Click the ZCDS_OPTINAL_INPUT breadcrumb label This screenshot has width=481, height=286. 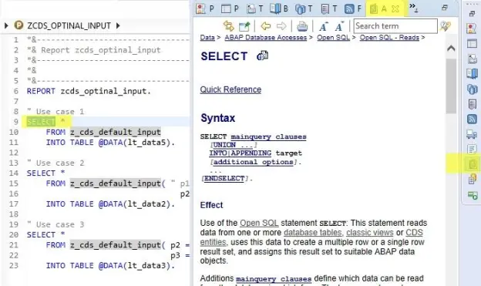[x=69, y=25]
